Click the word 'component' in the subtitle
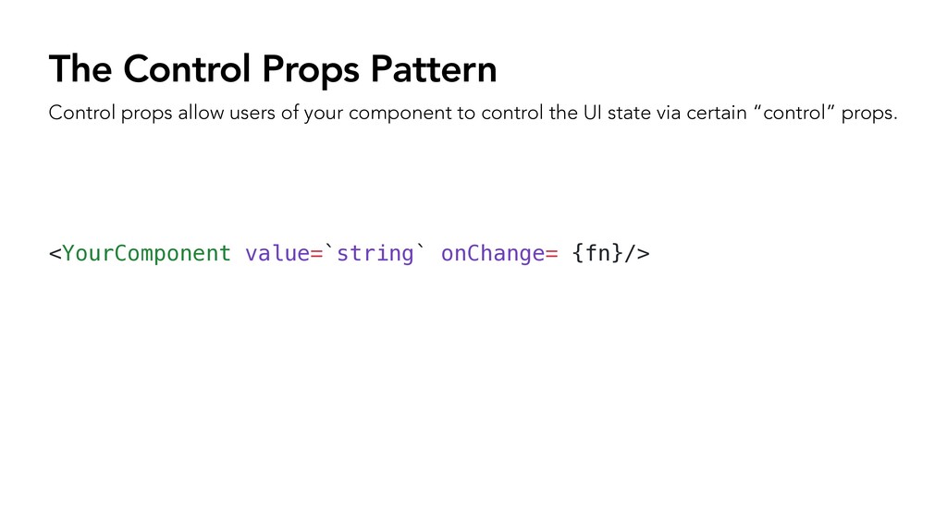947x532 pixels. [x=400, y=114]
